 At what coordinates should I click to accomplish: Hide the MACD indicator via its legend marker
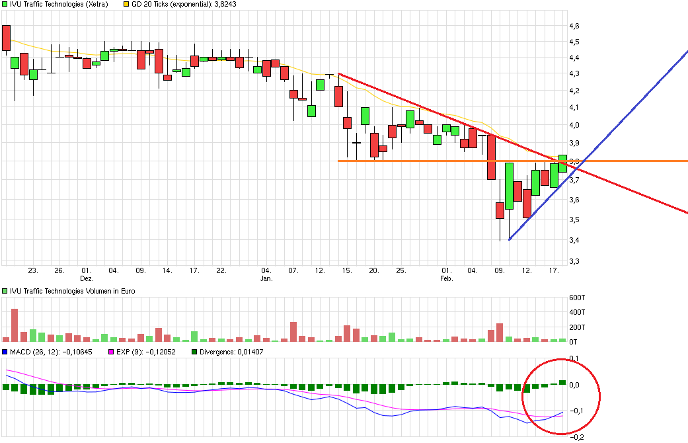coord(4,352)
